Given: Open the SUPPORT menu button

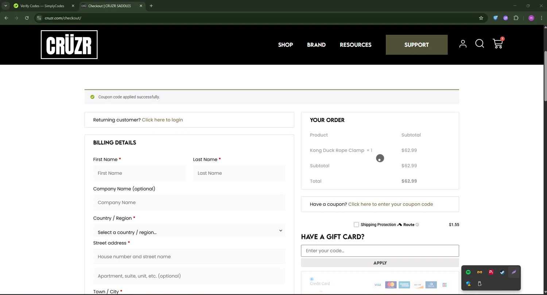Looking at the screenshot, I should pos(416,45).
